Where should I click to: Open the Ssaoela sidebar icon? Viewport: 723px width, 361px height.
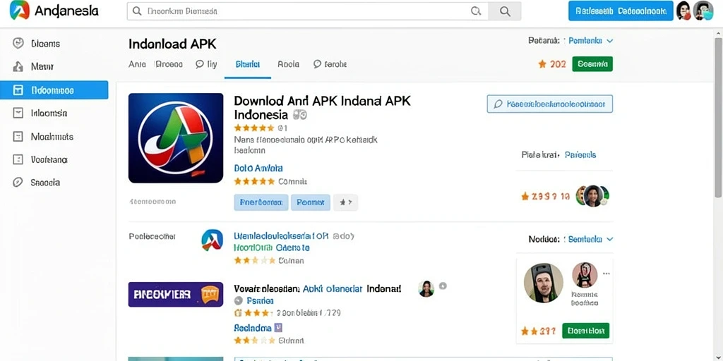point(18,183)
